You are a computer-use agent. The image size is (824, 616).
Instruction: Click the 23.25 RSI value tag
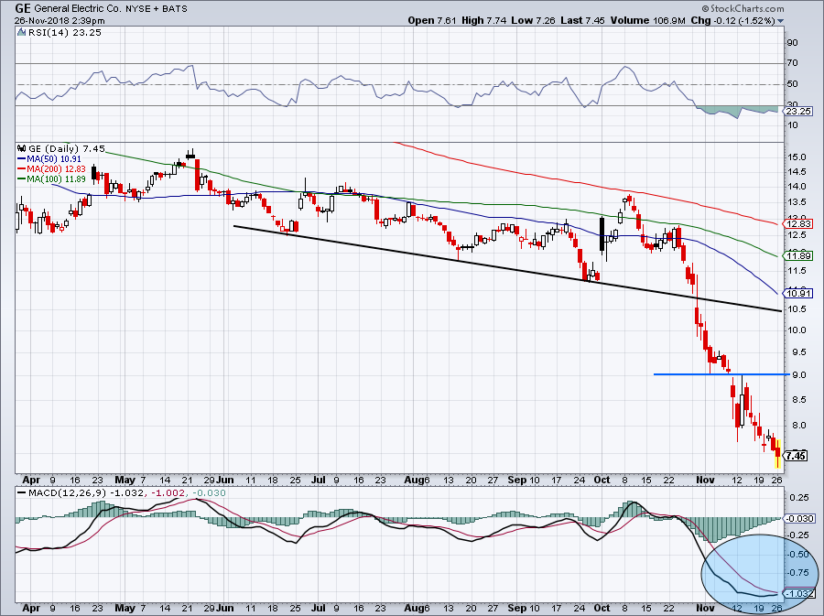tap(796, 111)
